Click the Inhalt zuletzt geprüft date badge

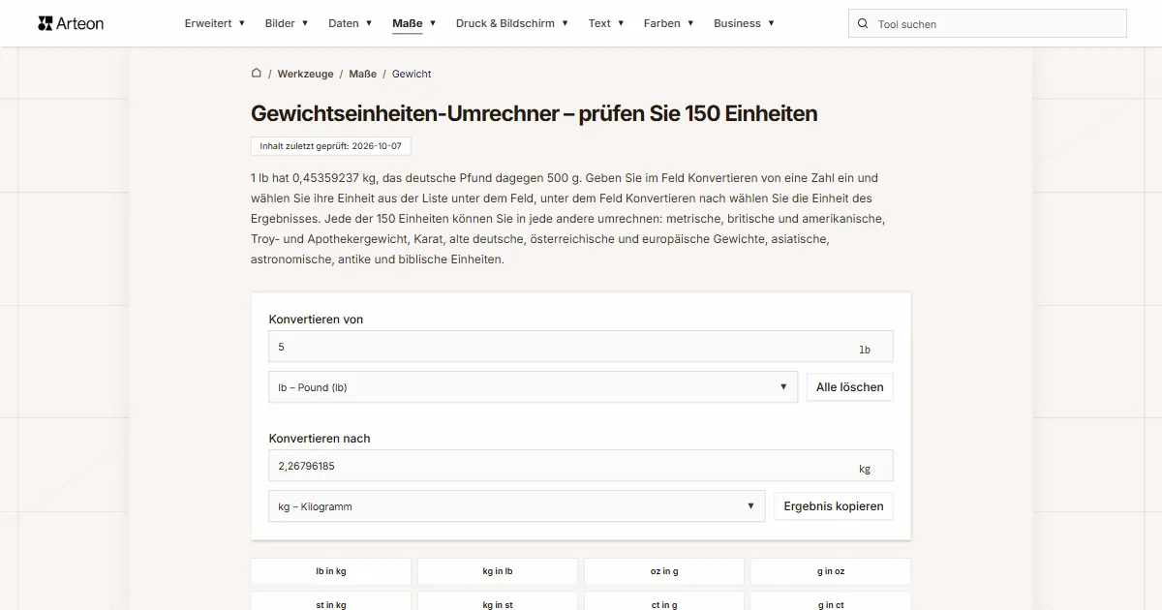tap(330, 146)
